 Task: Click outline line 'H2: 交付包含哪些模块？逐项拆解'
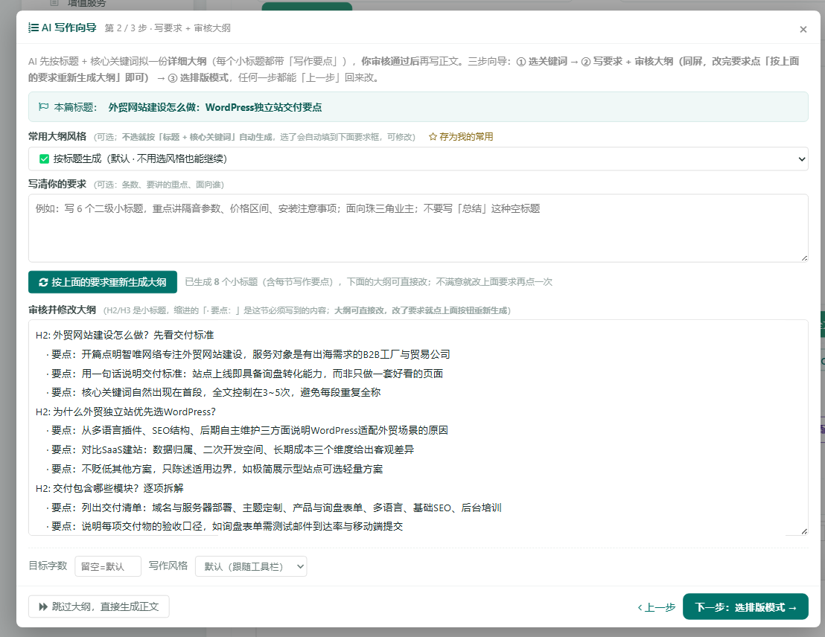click(109, 488)
